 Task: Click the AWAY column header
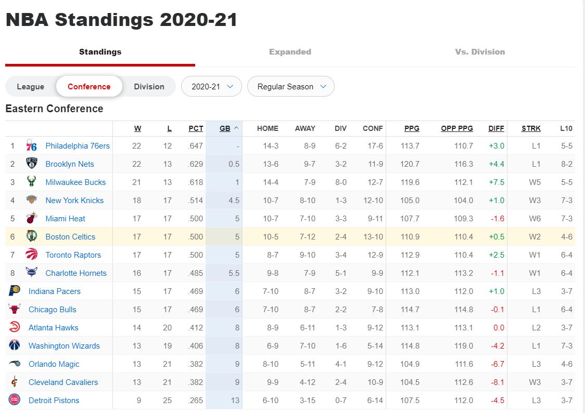[x=305, y=128]
